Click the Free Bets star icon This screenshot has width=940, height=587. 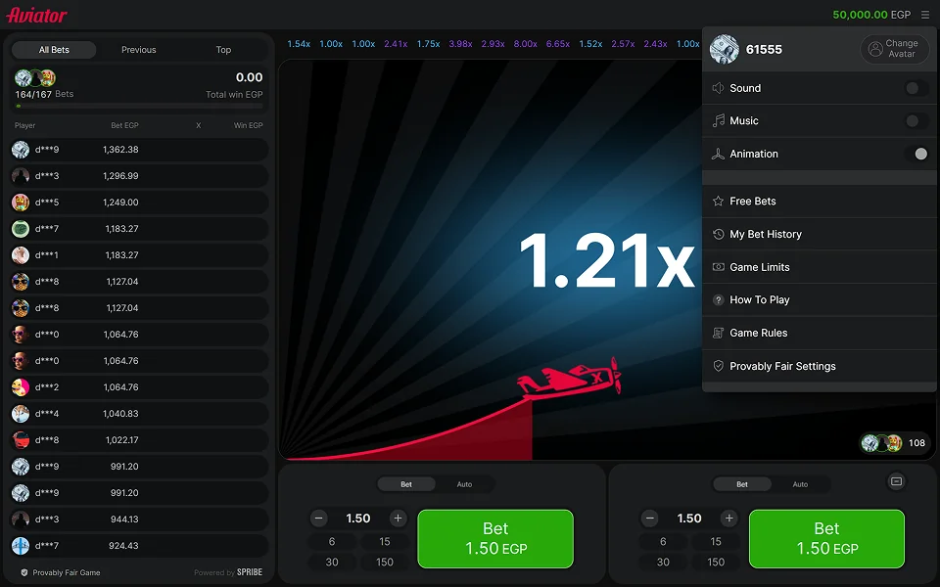718,202
